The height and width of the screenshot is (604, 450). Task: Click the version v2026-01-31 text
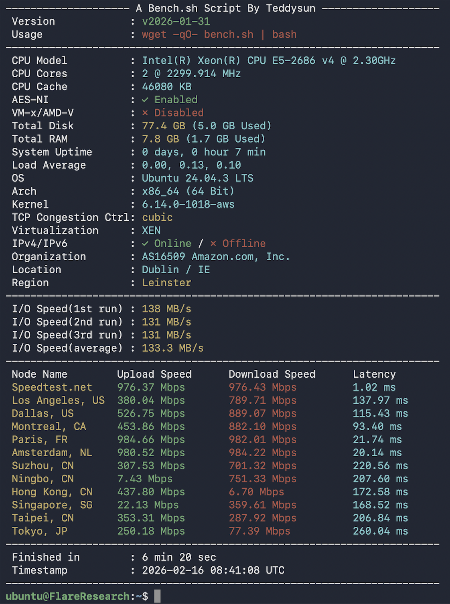(176, 21)
